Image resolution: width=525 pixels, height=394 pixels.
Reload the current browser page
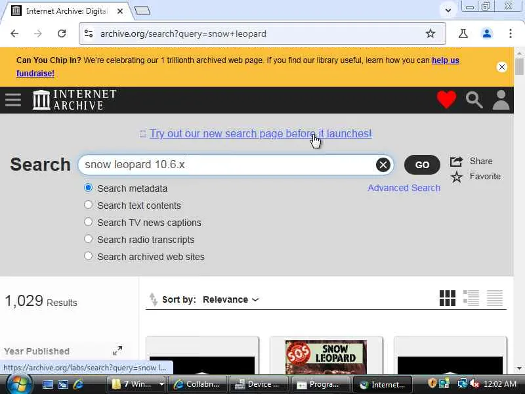(x=62, y=33)
